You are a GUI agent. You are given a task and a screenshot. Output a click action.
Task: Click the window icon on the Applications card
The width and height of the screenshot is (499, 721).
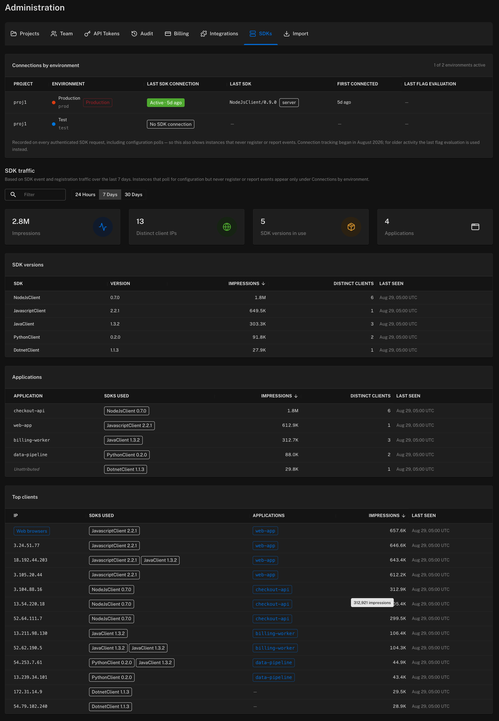(x=475, y=227)
